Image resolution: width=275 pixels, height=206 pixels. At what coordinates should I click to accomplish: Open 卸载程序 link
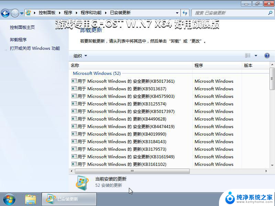pyautogui.click(x=18, y=40)
